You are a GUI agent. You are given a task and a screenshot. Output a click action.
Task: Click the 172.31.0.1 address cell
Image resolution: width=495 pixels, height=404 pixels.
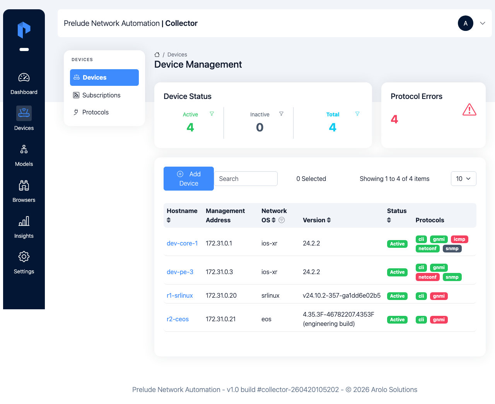(219, 243)
